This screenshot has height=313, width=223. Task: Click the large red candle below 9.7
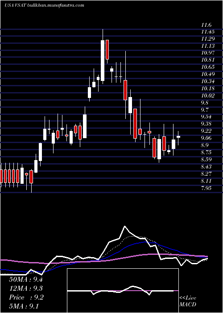pyautogui.click(x=135, y=123)
